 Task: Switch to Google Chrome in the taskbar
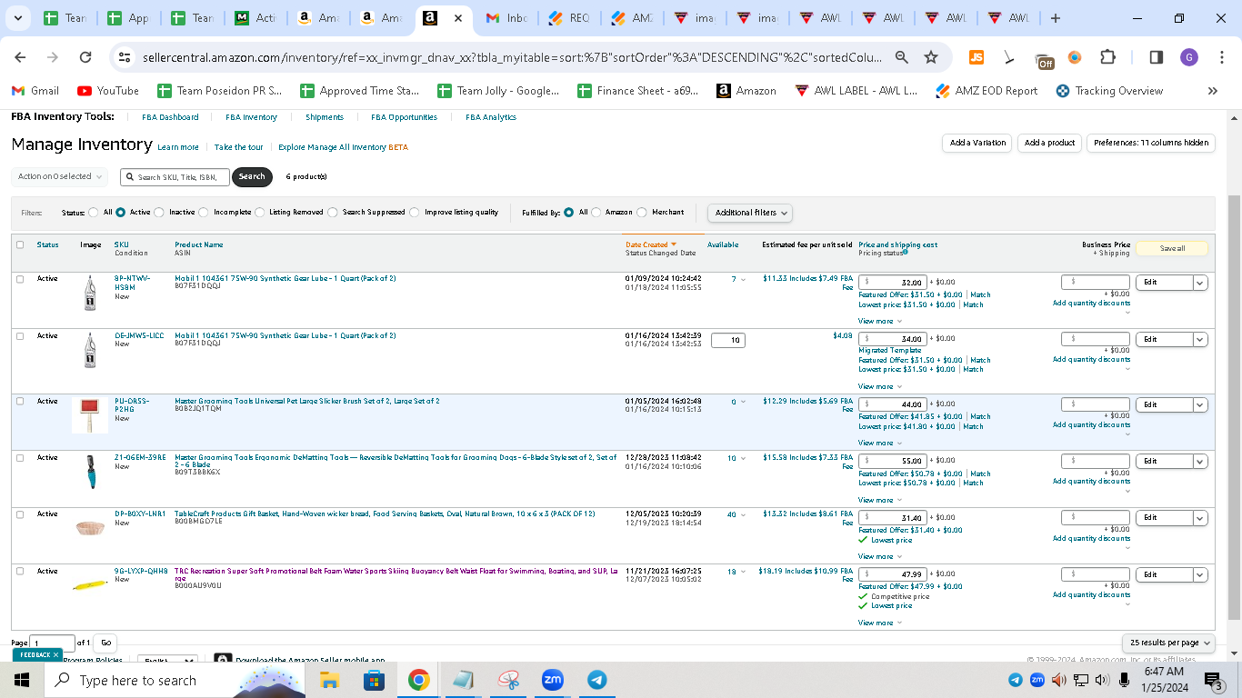pyautogui.click(x=418, y=680)
